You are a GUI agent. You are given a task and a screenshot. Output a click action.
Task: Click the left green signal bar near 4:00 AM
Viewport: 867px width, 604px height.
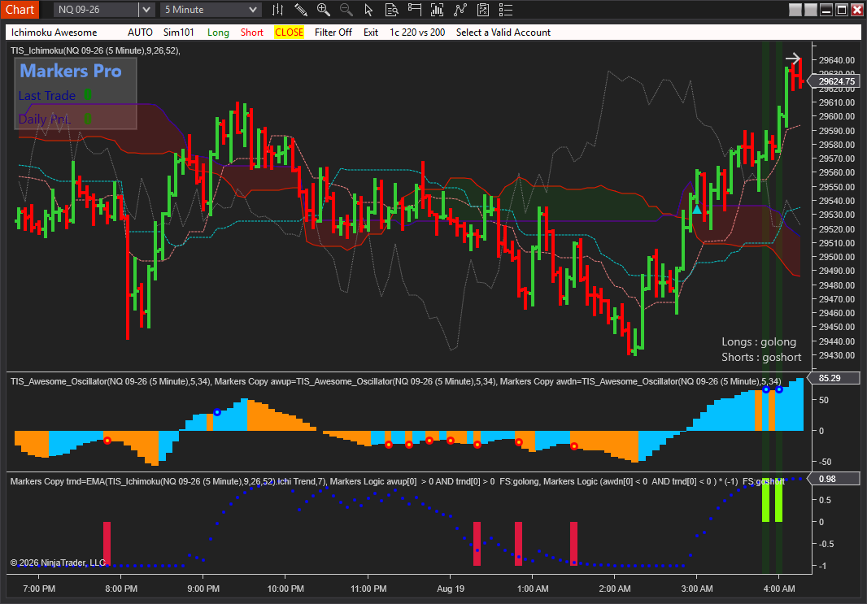(x=766, y=500)
